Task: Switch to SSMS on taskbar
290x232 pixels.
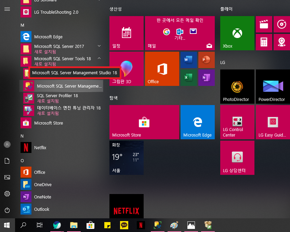Action: pos(158,225)
